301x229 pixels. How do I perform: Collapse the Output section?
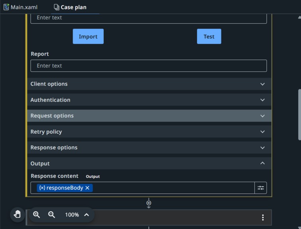(149, 163)
